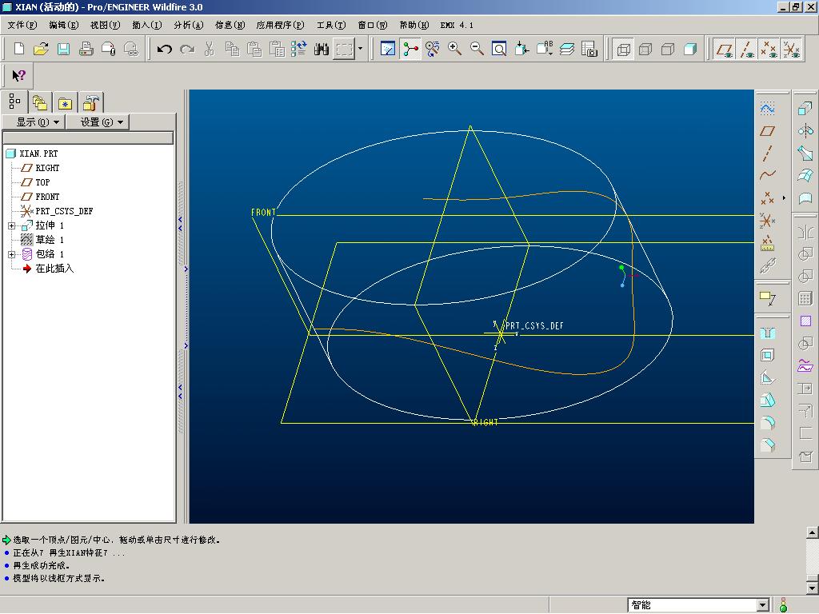The image size is (819, 614).
Task: Switch display style to wireframe
Action: coord(624,49)
